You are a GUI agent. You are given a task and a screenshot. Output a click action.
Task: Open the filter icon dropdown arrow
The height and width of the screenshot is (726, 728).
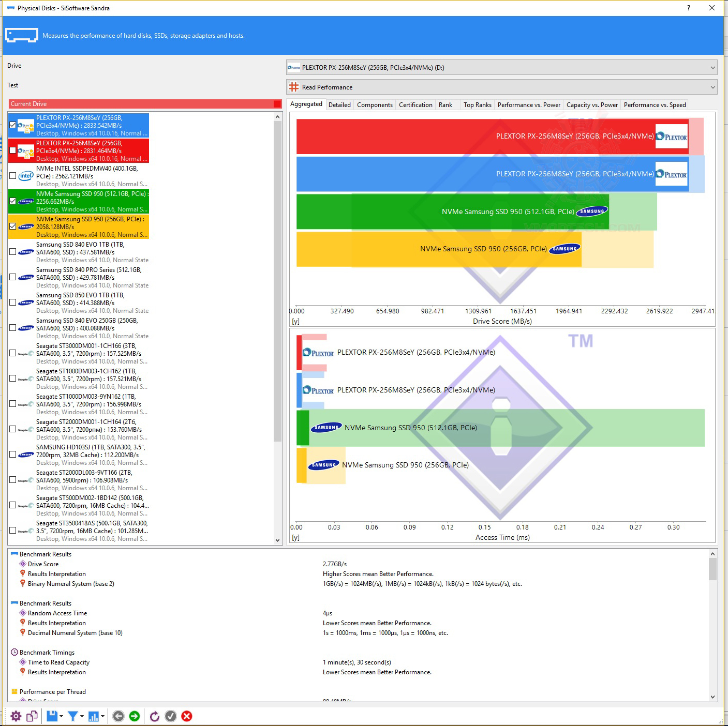click(x=82, y=717)
